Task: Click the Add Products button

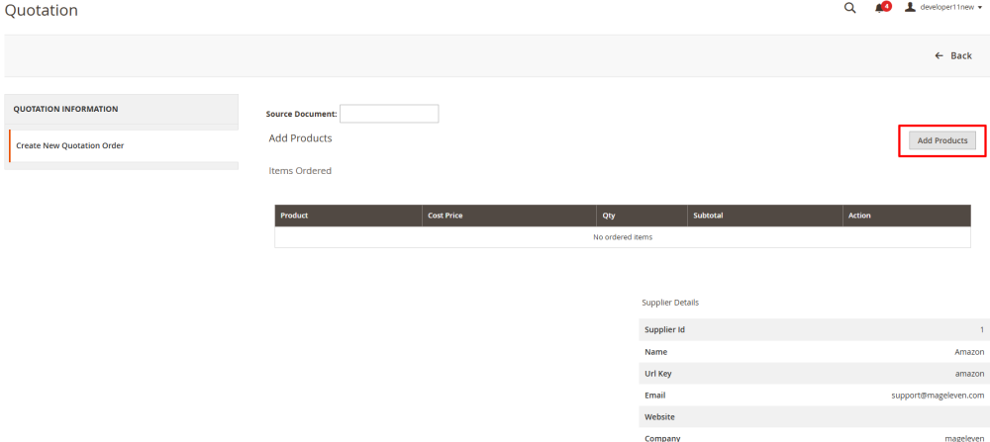Action: (x=942, y=140)
